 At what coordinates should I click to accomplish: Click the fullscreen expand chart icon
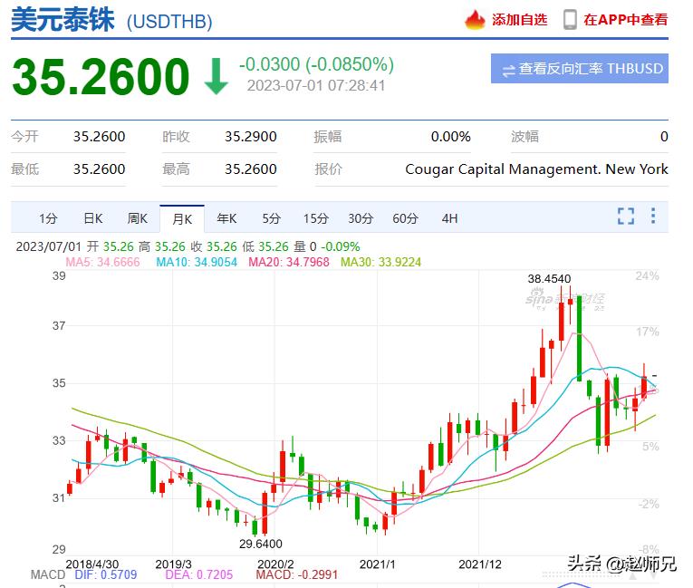point(626,217)
